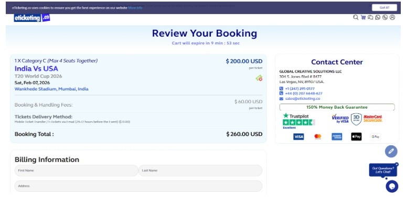Click GLOBAL CREATIVE SOLUTIONS LLC company name
Screen dimensions: 405x197
point(311,72)
